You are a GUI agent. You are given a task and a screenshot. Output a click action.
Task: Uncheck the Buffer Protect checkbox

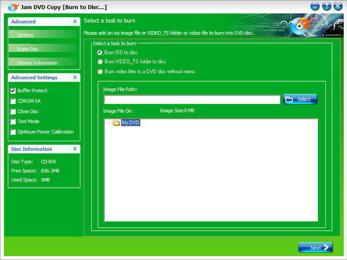(x=13, y=90)
